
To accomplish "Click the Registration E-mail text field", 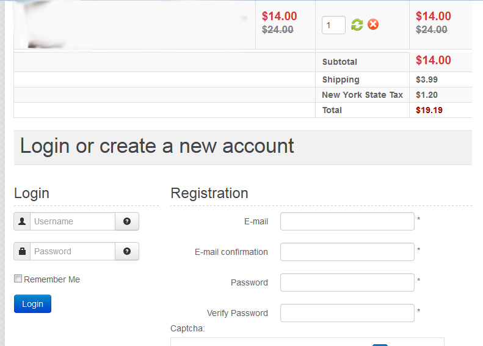I will pyautogui.click(x=347, y=221).
